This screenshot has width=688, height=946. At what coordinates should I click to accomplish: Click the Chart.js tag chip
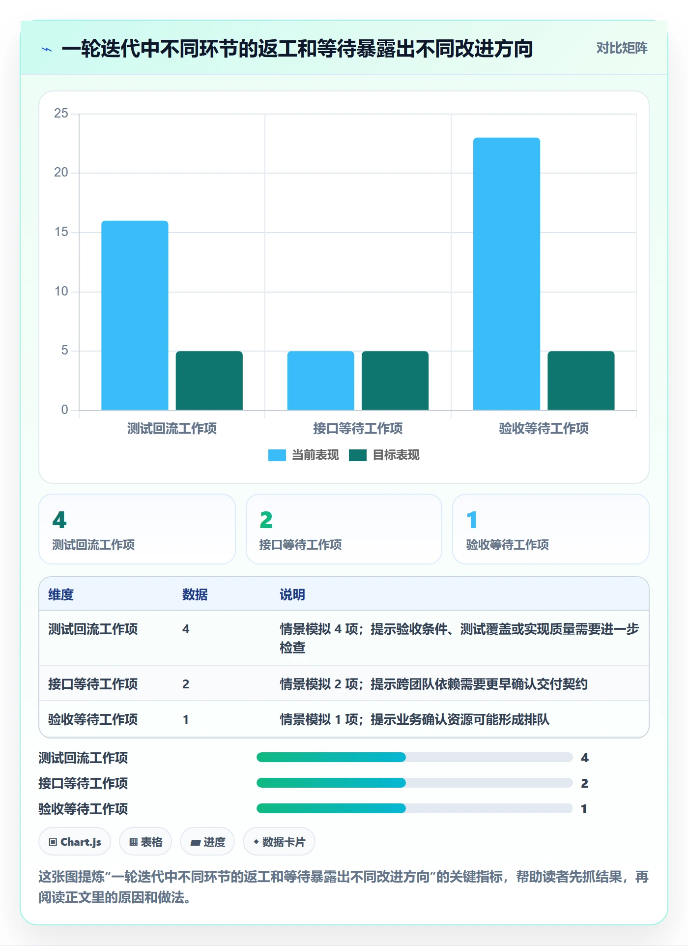pyautogui.click(x=75, y=842)
